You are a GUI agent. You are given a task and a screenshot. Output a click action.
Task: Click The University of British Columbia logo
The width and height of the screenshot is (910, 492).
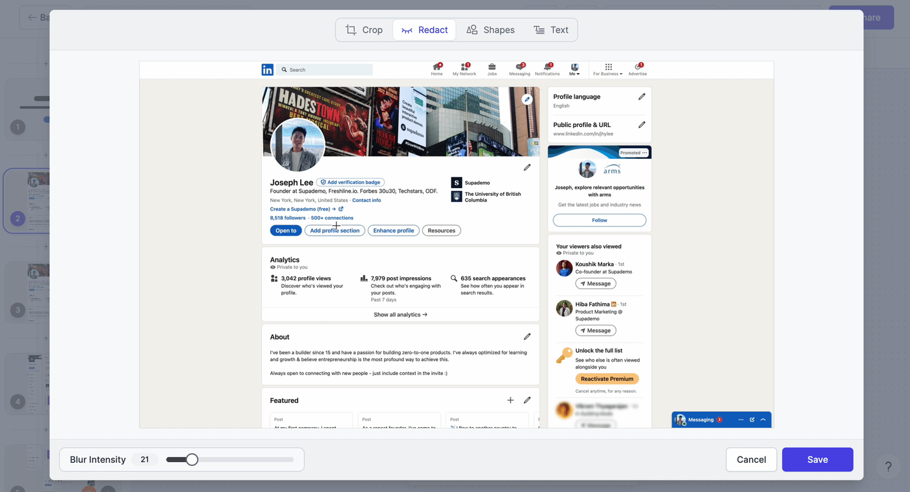[x=456, y=197]
